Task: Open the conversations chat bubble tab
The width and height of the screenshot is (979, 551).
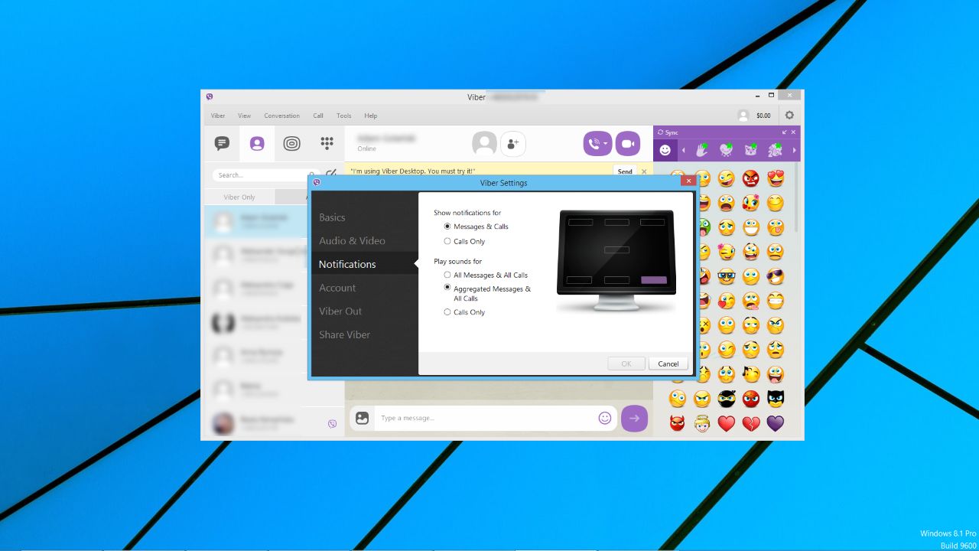Action: point(222,143)
